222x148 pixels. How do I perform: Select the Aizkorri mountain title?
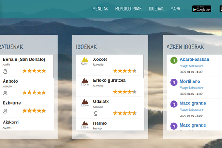pyautogui.click(x=11, y=122)
